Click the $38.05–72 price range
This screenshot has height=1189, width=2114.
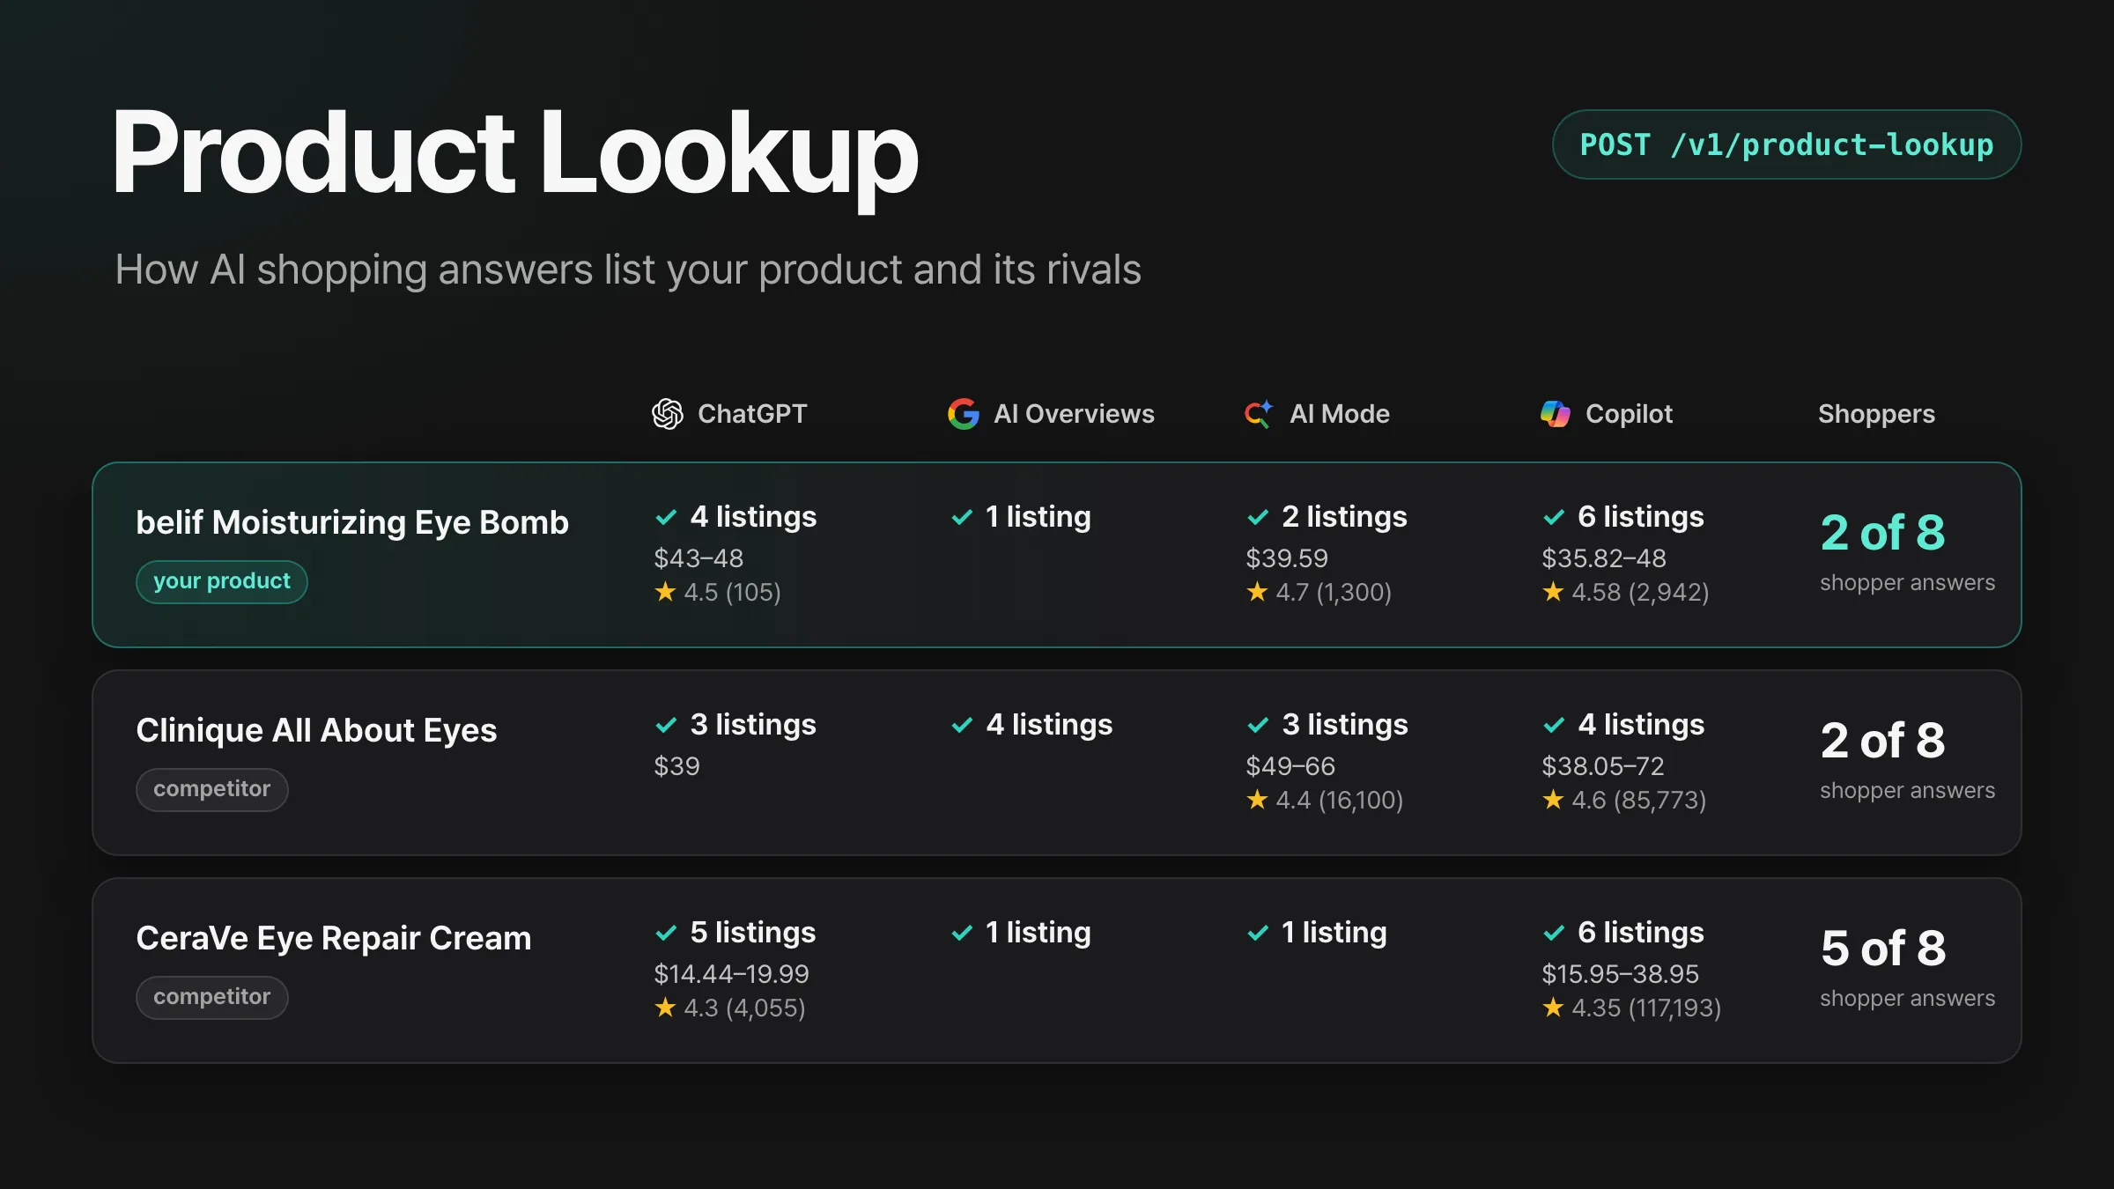pos(1603,766)
